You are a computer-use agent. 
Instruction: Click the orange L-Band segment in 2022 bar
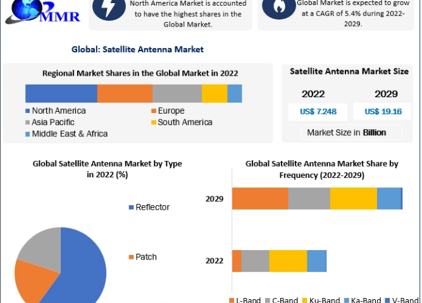[x=237, y=261]
